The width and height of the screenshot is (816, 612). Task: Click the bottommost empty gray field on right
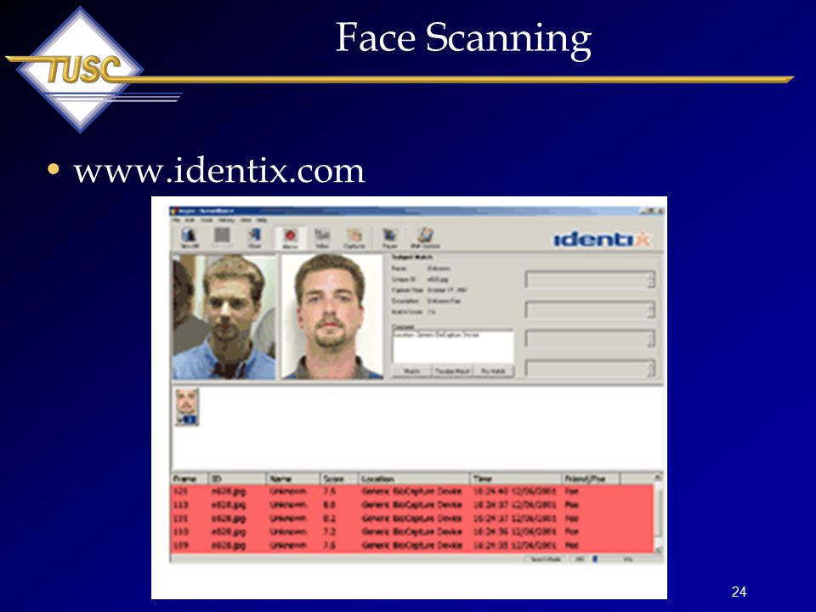click(x=589, y=368)
